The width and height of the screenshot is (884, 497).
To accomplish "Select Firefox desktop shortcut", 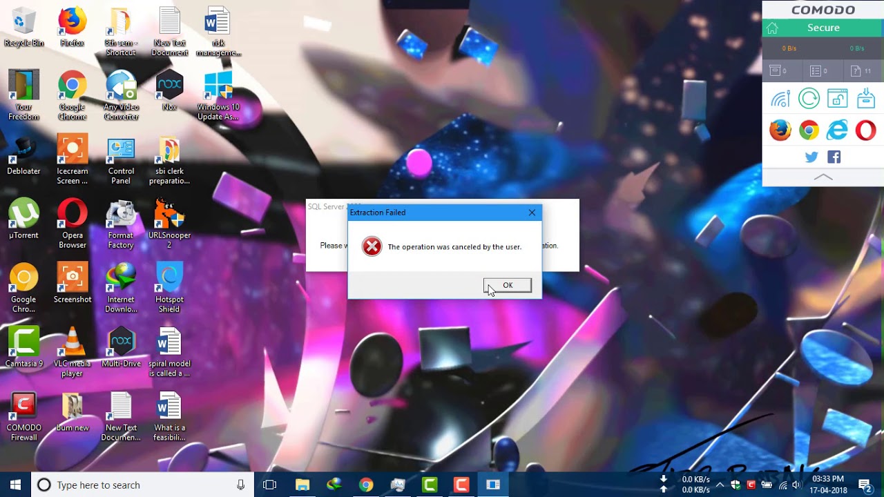I will coord(73,28).
